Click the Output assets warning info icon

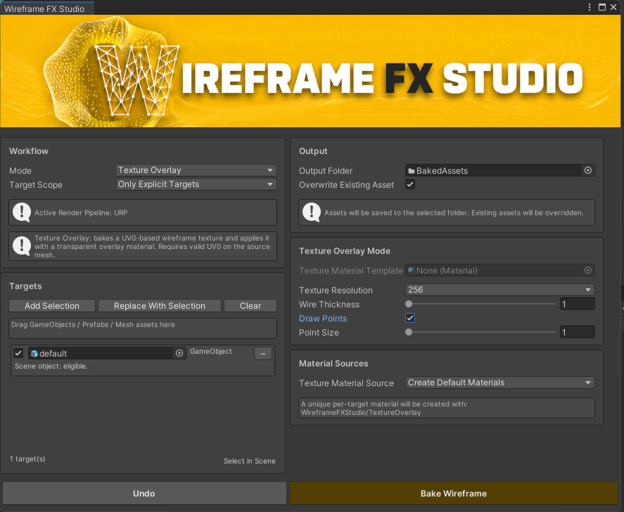click(312, 212)
